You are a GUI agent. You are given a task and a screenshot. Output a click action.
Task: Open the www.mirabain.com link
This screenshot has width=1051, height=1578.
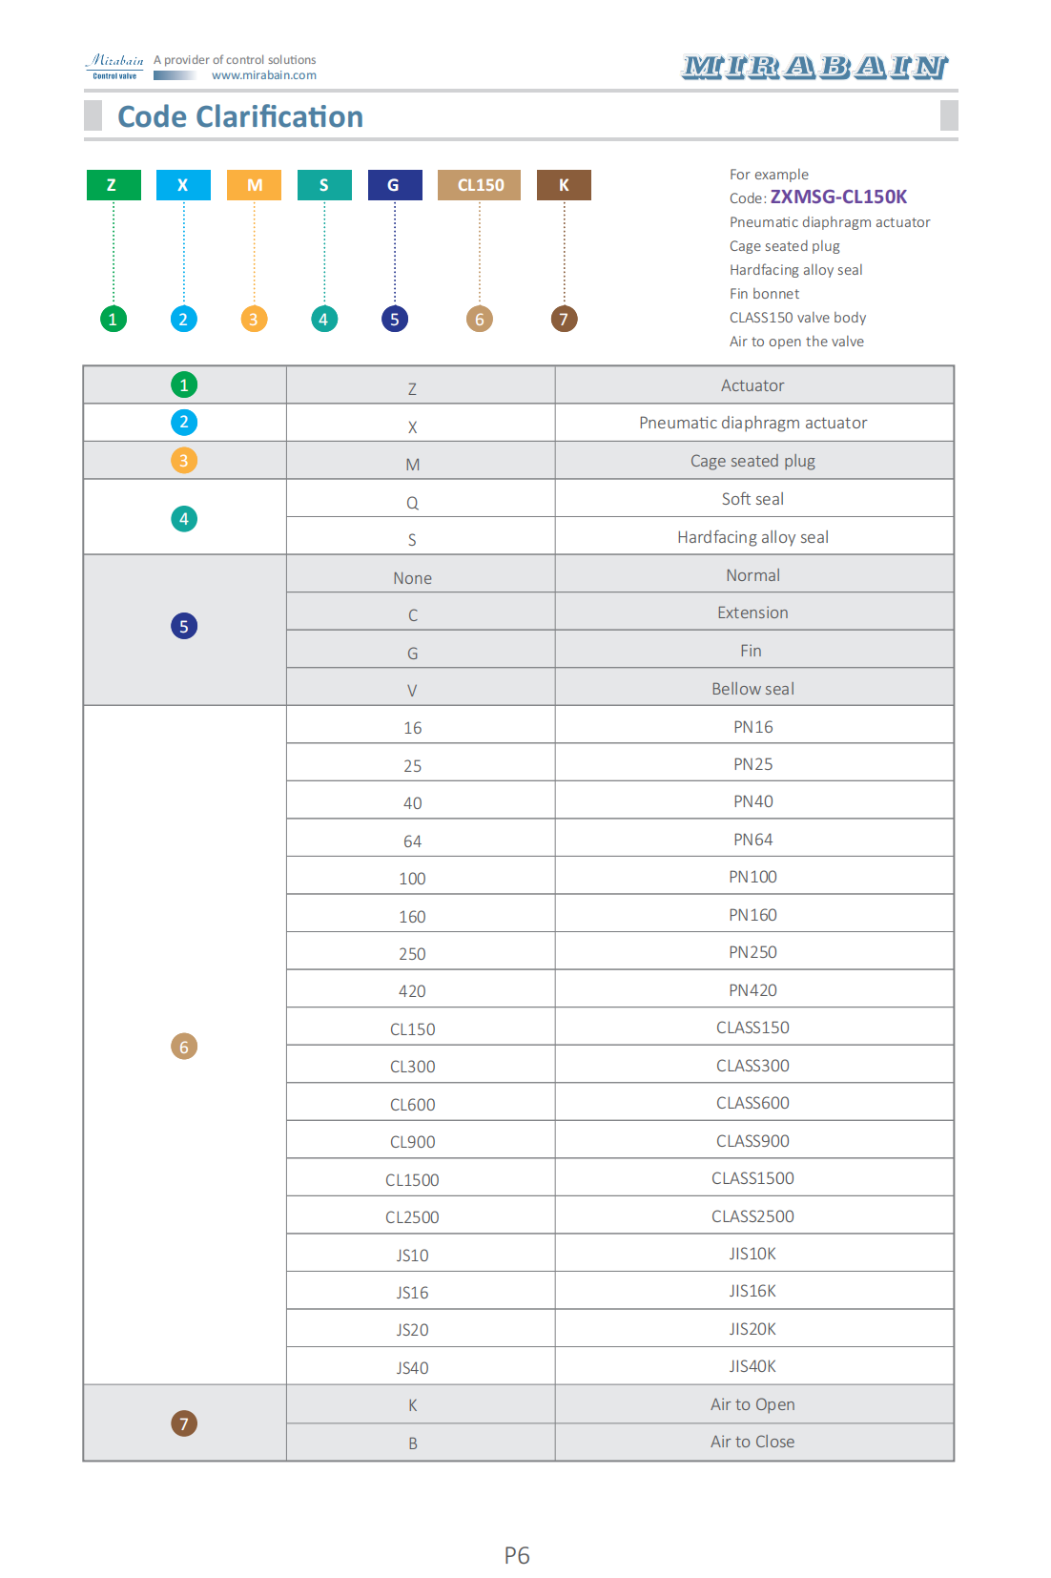pos(264,75)
